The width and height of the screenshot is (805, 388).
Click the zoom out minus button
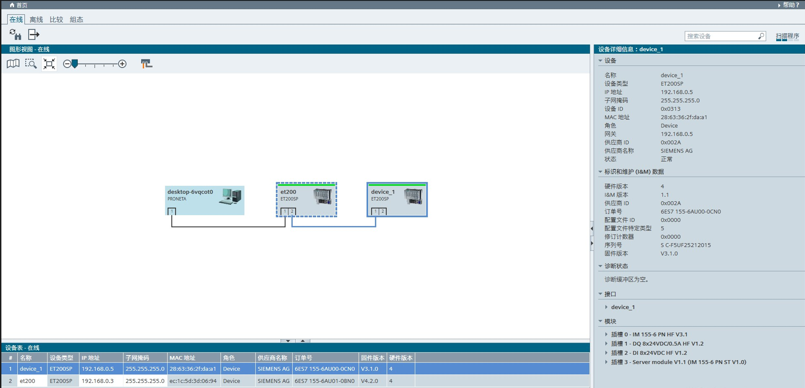point(67,64)
